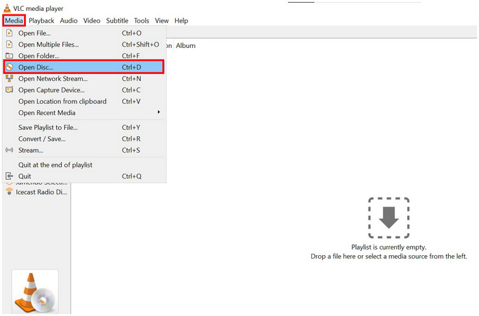The height and width of the screenshot is (316, 479).
Task: Click the drop-file arrow in empty playlist
Action: 389,218
